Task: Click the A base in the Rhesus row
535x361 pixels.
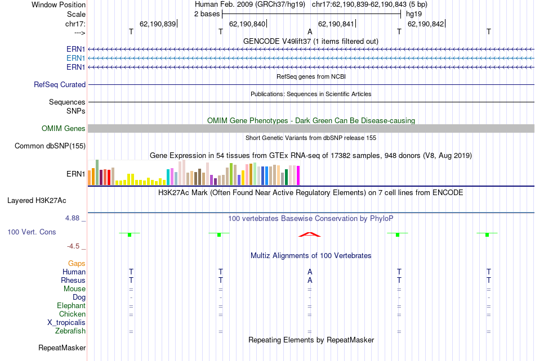Action: (x=310, y=280)
